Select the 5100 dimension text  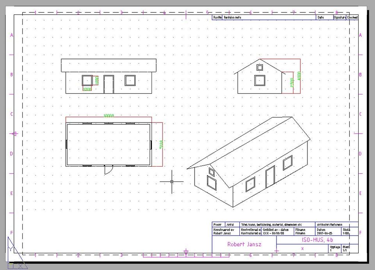tap(161, 144)
